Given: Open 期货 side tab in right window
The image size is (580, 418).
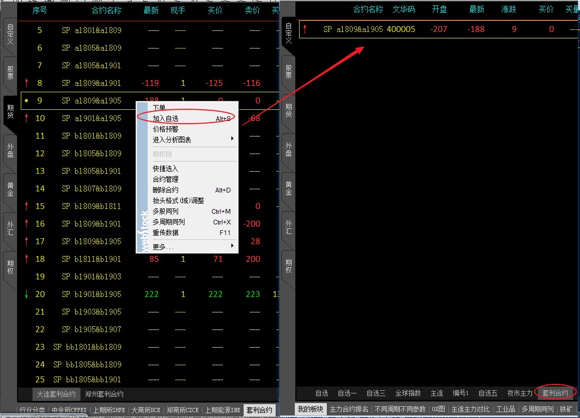Looking at the screenshot, I should (288, 110).
